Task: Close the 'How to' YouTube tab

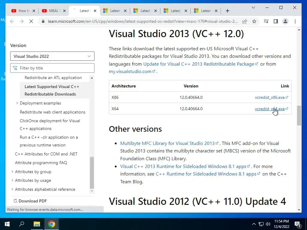Action: 34,11
